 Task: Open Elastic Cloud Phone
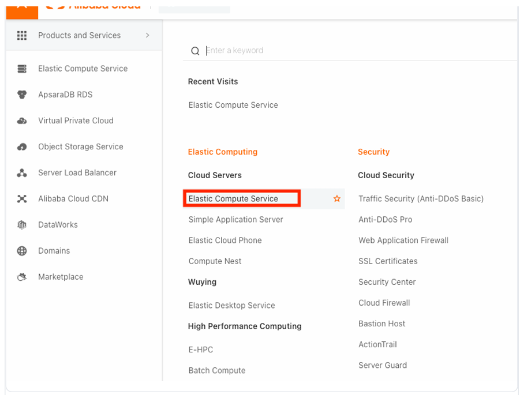pyautogui.click(x=225, y=240)
